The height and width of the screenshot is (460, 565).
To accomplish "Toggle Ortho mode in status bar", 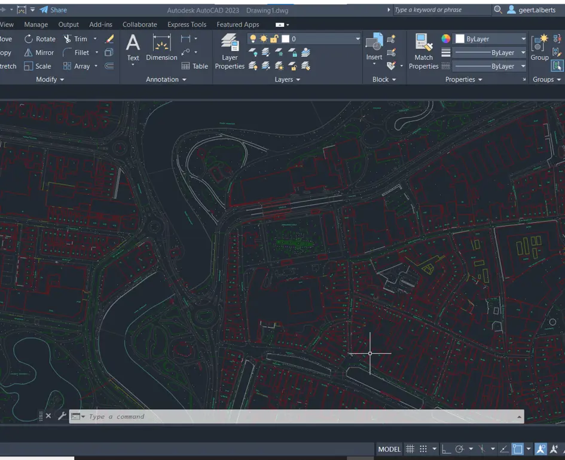I will coord(446,449).
